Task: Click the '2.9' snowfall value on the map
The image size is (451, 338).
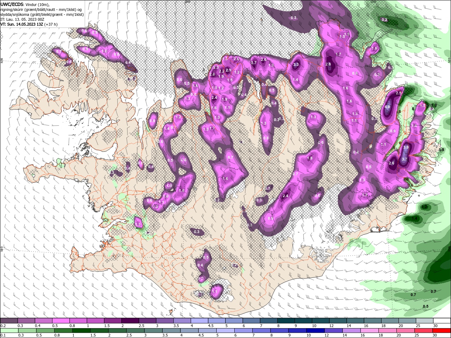Action: pos(228,70)
